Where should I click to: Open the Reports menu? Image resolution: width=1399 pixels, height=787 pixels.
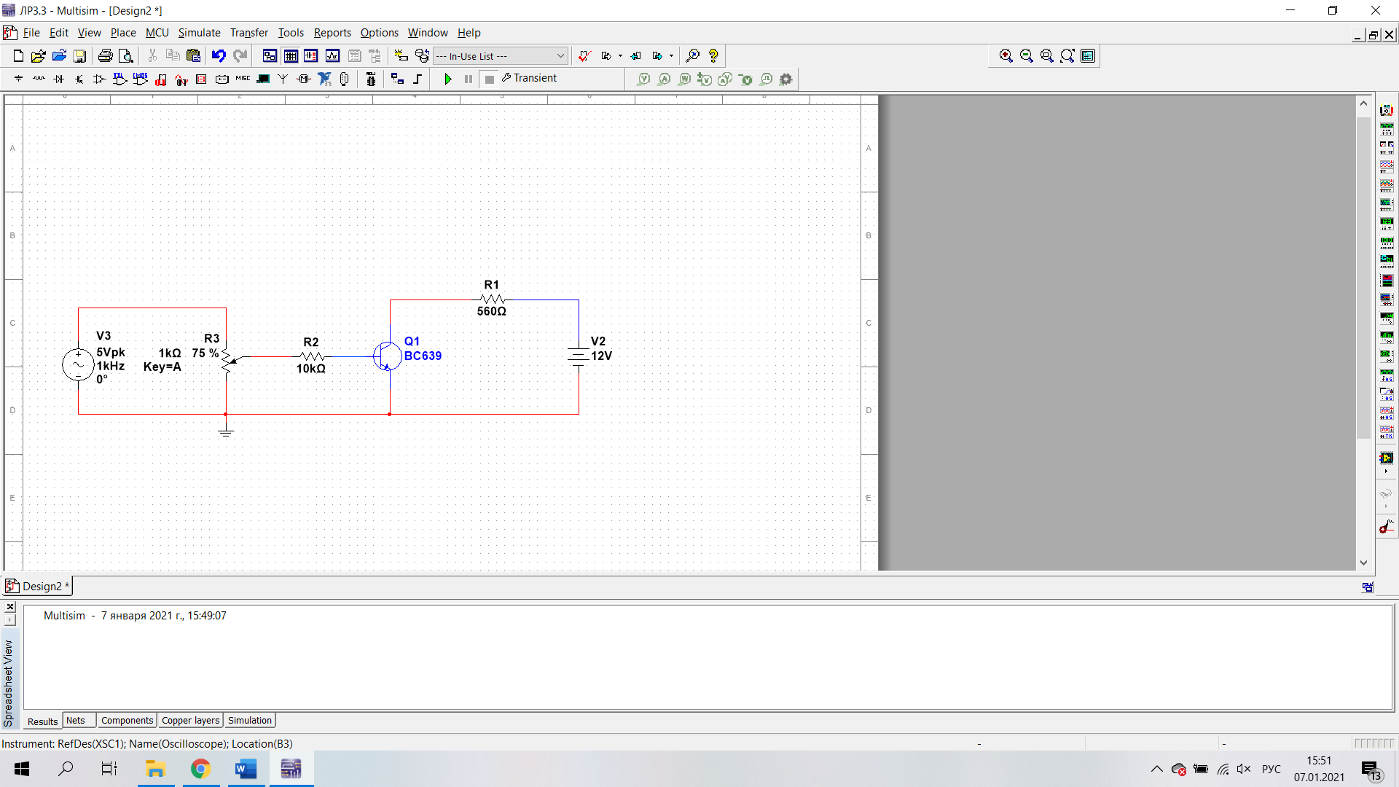(332, 33)
